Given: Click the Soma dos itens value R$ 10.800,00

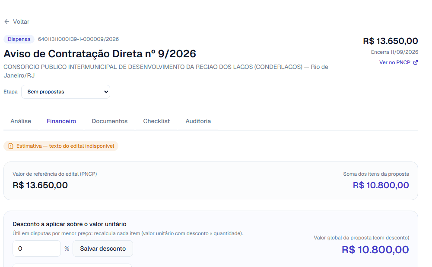Looking at the screenshot, I should tap(381, 185).
